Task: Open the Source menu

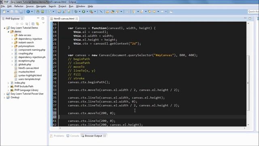Action: tap(30, 6)
